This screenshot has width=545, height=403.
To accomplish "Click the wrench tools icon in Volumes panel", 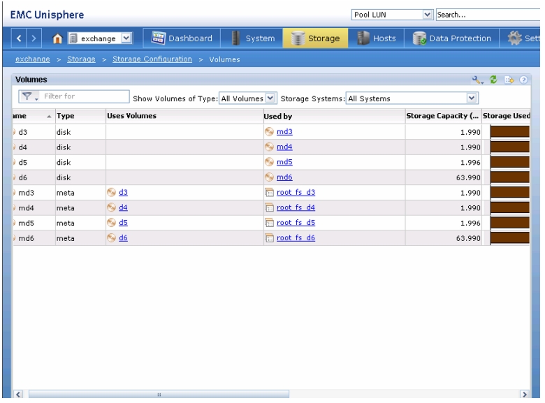I will click(477, 80).
